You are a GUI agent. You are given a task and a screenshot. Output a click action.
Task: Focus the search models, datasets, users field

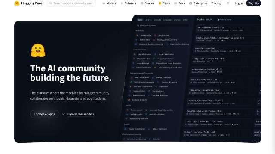tap(72, 3)
